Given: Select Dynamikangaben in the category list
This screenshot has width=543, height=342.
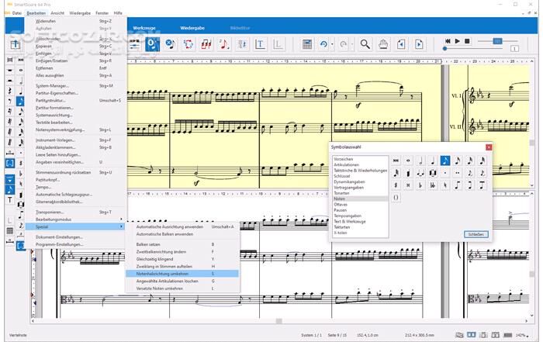Looking at the screenshot, I should pos(348,181).
